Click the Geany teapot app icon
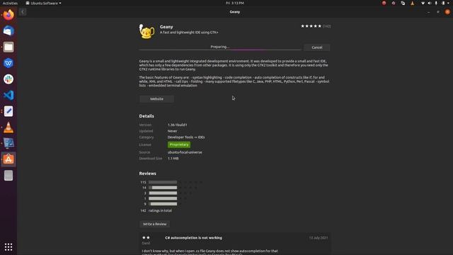The height and width of the screenshot is (255, 453). click(x=147, y=31)
